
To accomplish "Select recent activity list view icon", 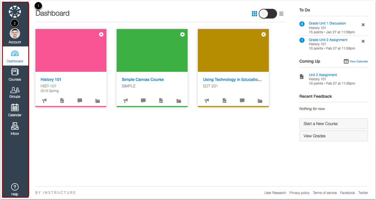I will pos(281,14).
